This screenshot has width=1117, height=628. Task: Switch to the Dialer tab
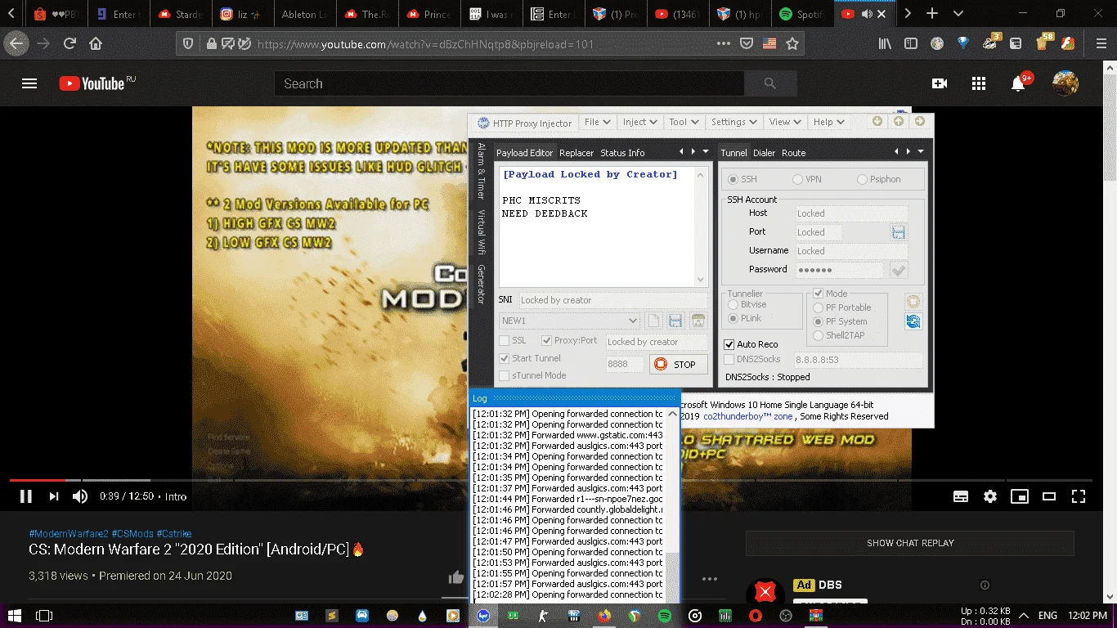pos(764,153)
